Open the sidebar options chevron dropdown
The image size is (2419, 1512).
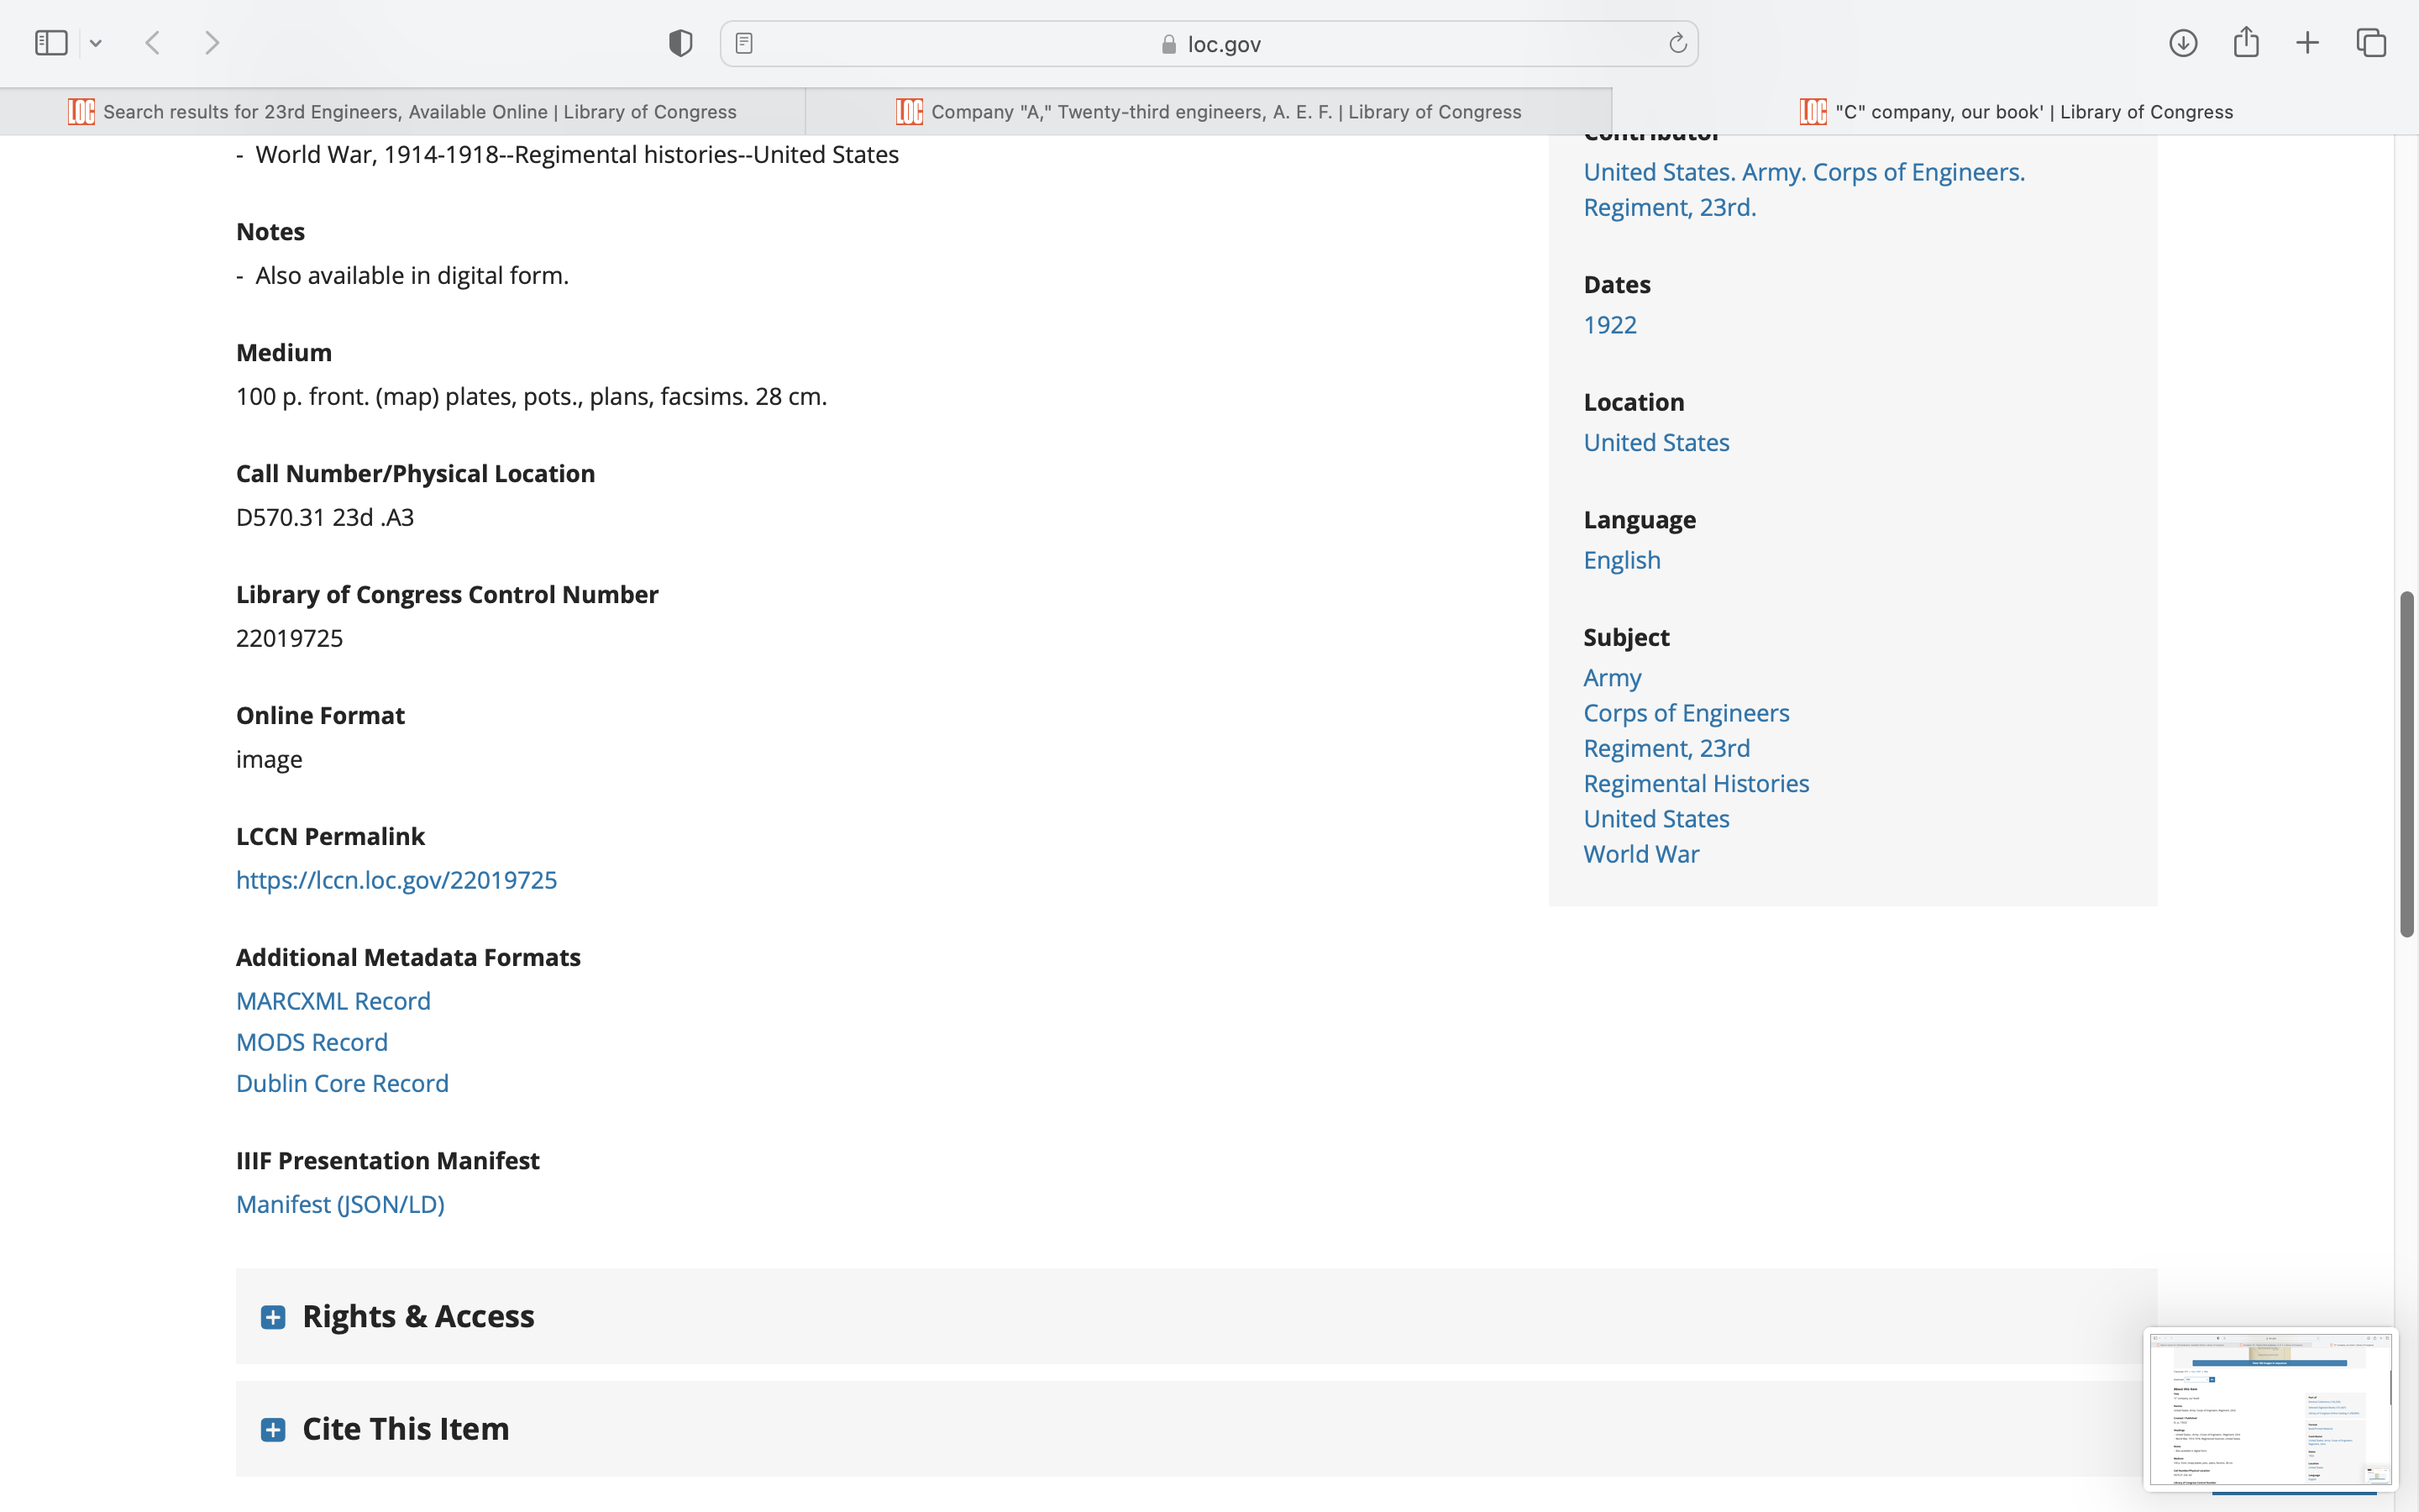(x=96, y=43)
